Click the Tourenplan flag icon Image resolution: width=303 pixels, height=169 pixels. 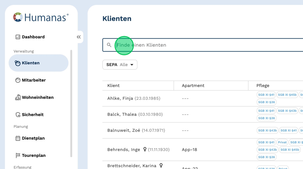pos(18,156)
